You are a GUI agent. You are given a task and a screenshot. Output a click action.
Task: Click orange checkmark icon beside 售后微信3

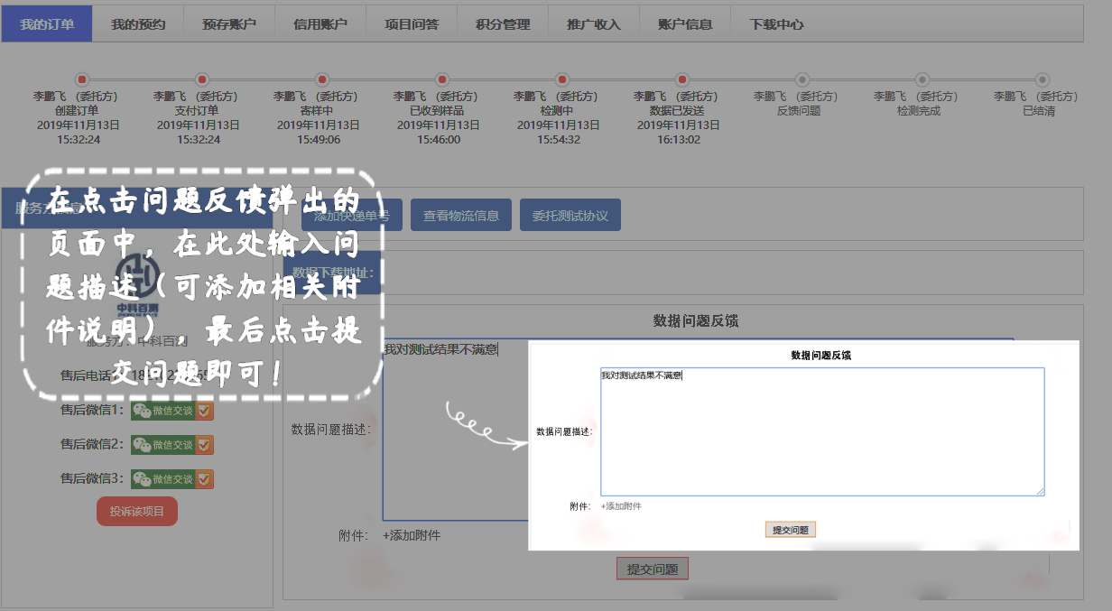click(205, 479)
